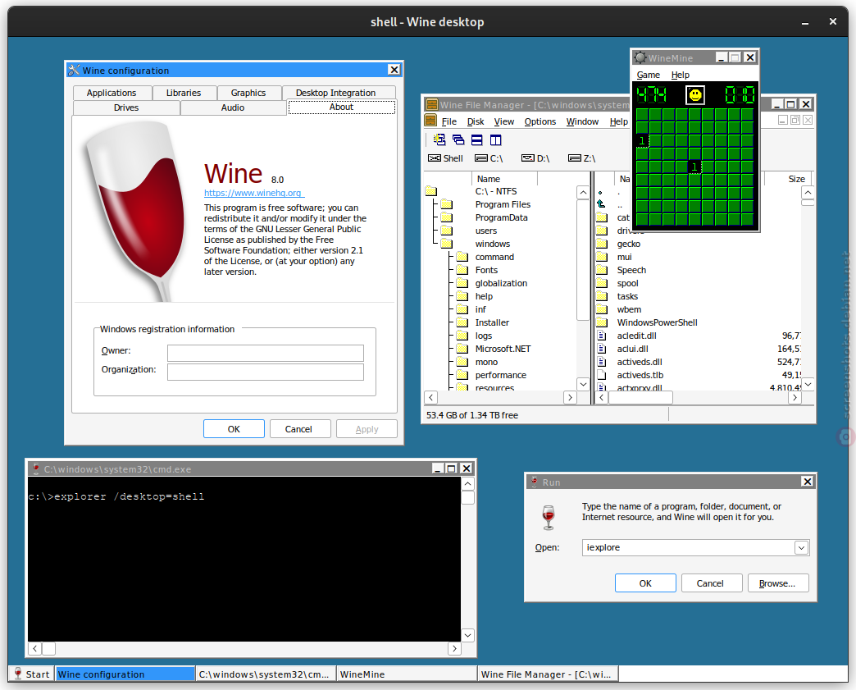Select the D:\ drive button in File Manager

tap(535, 158)
